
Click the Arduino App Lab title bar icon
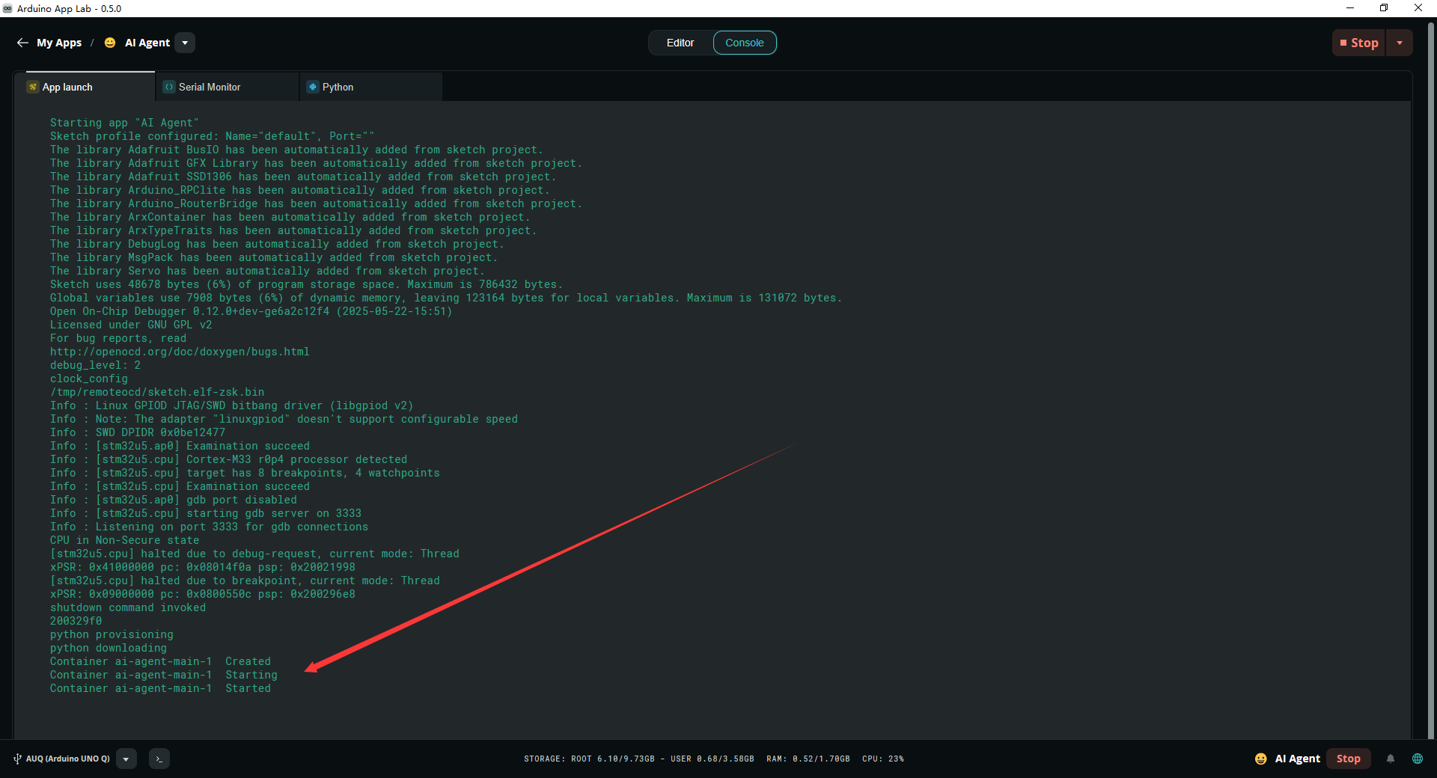pyautogui.click(x=7, y=8)
